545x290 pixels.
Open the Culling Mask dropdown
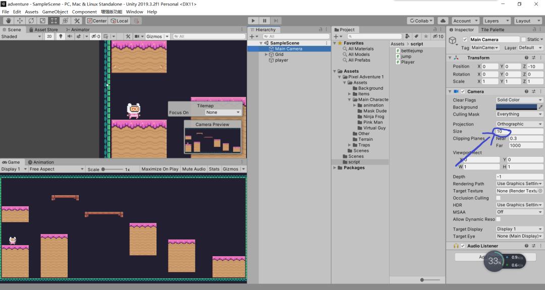[519, 114]
